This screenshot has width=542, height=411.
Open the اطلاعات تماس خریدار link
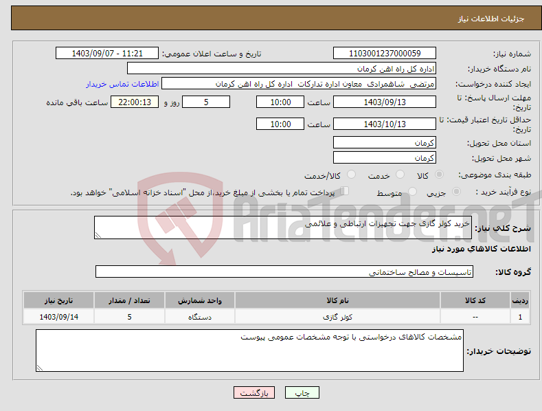click(x=122, y=84)
